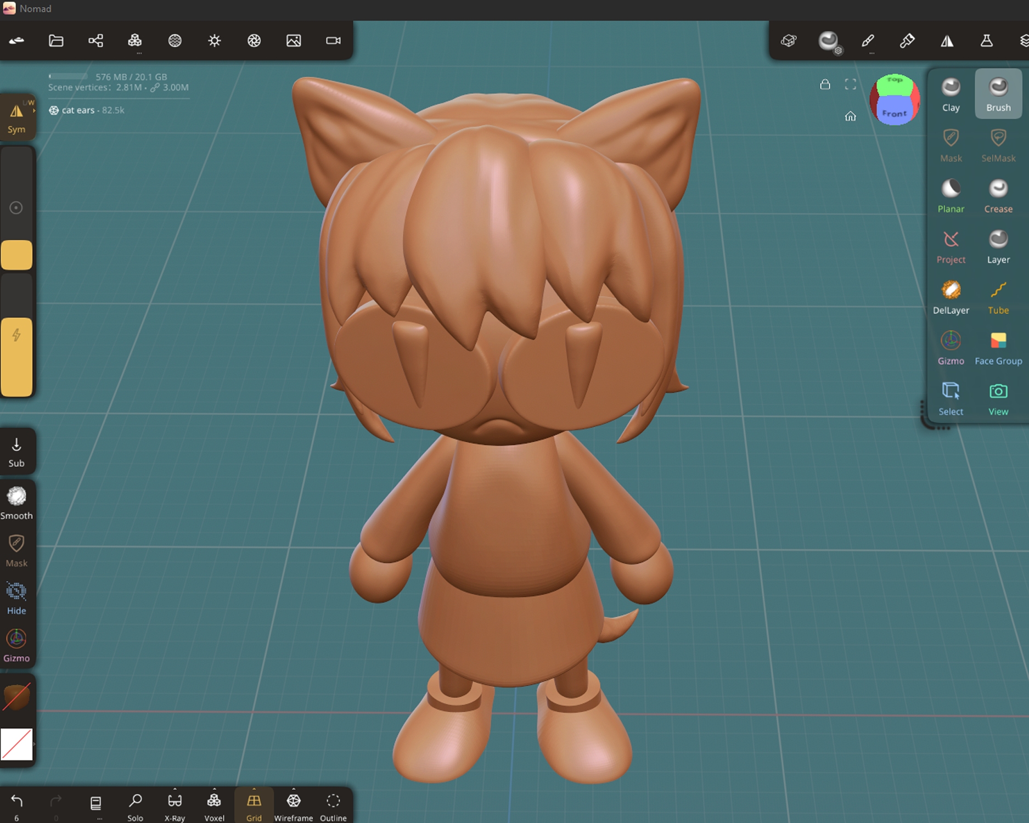Activate the Hide tool in left sidebar
1029x823 pixels.
click(x=16, y=597)
